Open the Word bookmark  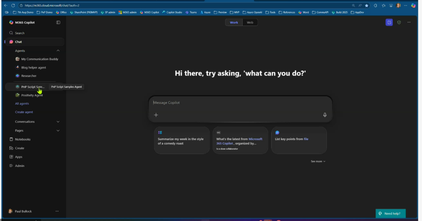pyautogui.click(x=303, y=12)
